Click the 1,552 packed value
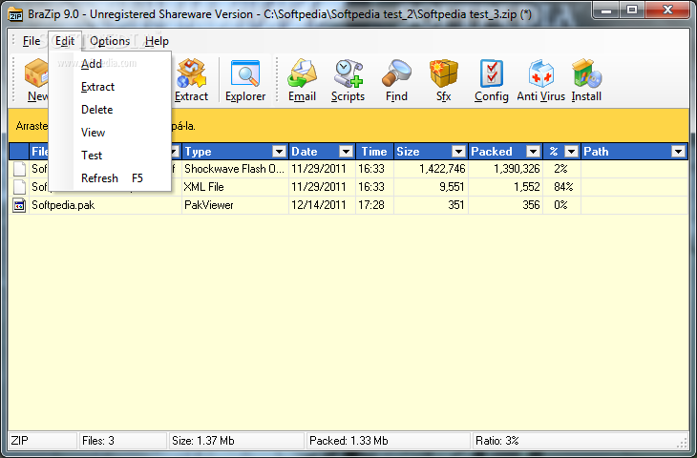This screenshot has width=697, height=458. [x=527, y=187]
